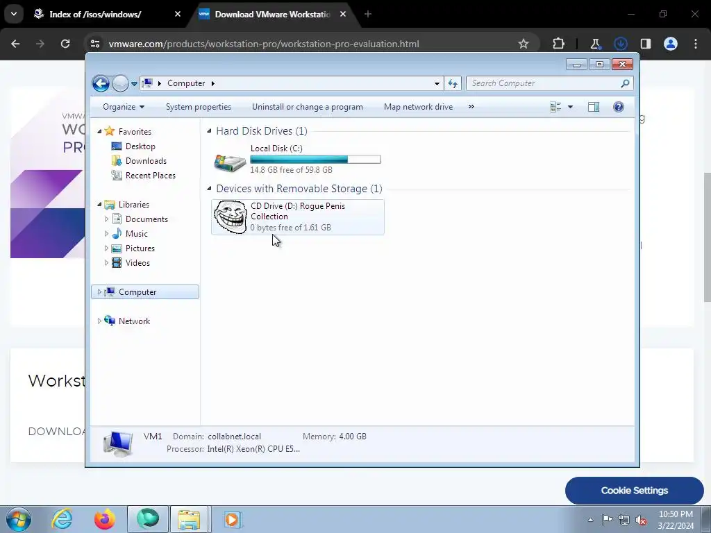
Task: Reload the vmware.com page
Action: point(65,44)
